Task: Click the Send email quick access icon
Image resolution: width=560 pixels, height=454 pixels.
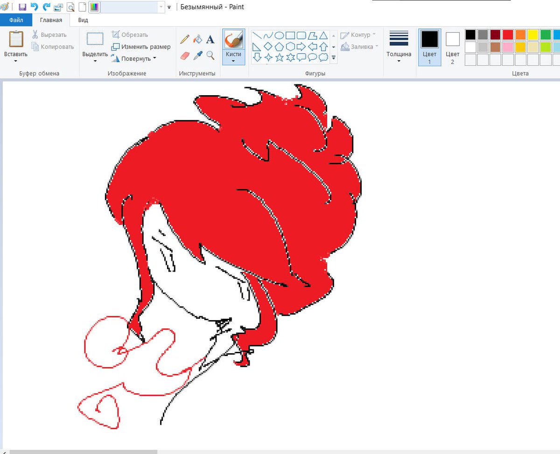Action: 58,7
